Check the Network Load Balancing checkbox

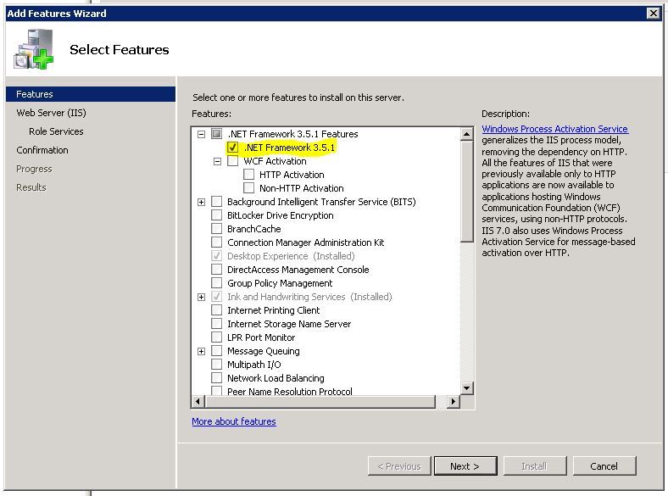(x=216, y=378)
